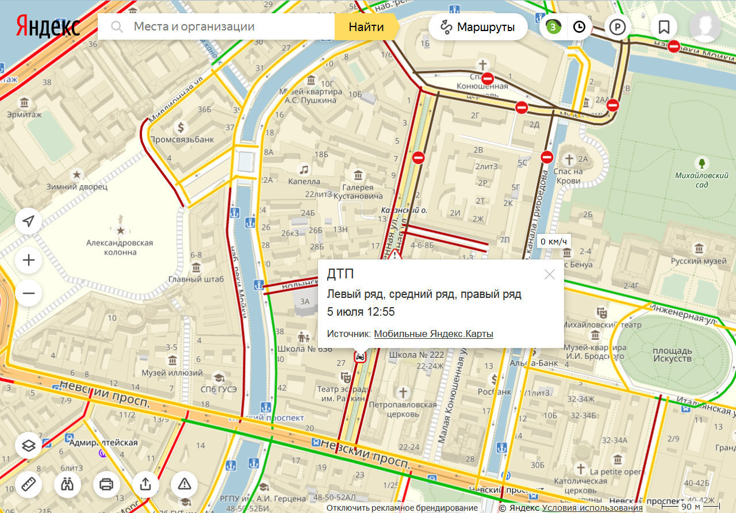Screen dimensions: 736x513
Task: Select the La petite opera marker
Action: 618,460
